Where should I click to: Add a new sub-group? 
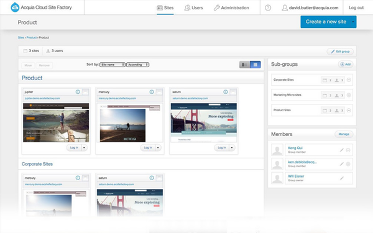(346, 64)
